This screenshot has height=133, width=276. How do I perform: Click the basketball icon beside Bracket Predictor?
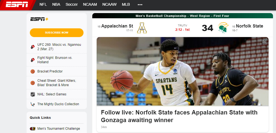pyautogui.click(x=33, y=71)
